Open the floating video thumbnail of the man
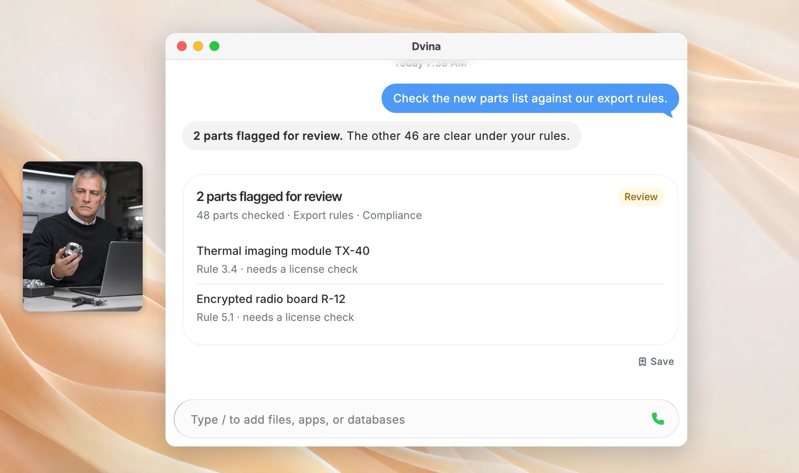 tap(83, 236)
